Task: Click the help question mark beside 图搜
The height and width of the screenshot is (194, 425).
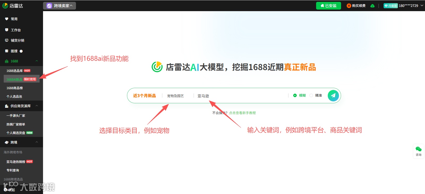Action: tap(21, 51)
